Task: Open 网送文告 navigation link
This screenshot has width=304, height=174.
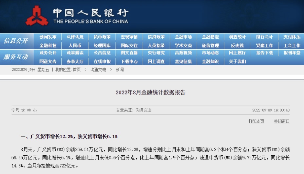Action: [48, 62]
